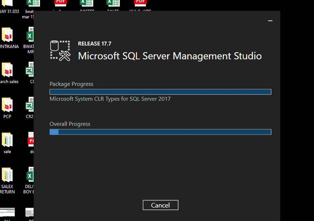The height and width of the screenshot is (221, 314).
Task: Select the Excel file beside the "arch sales" folder
Action: [30, 73]
